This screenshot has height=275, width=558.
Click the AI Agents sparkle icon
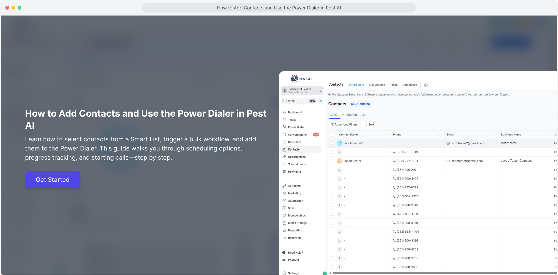click(x=284, y=186)
